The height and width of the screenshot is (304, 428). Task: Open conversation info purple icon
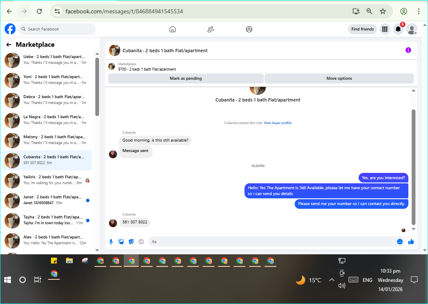click(408, 50)
